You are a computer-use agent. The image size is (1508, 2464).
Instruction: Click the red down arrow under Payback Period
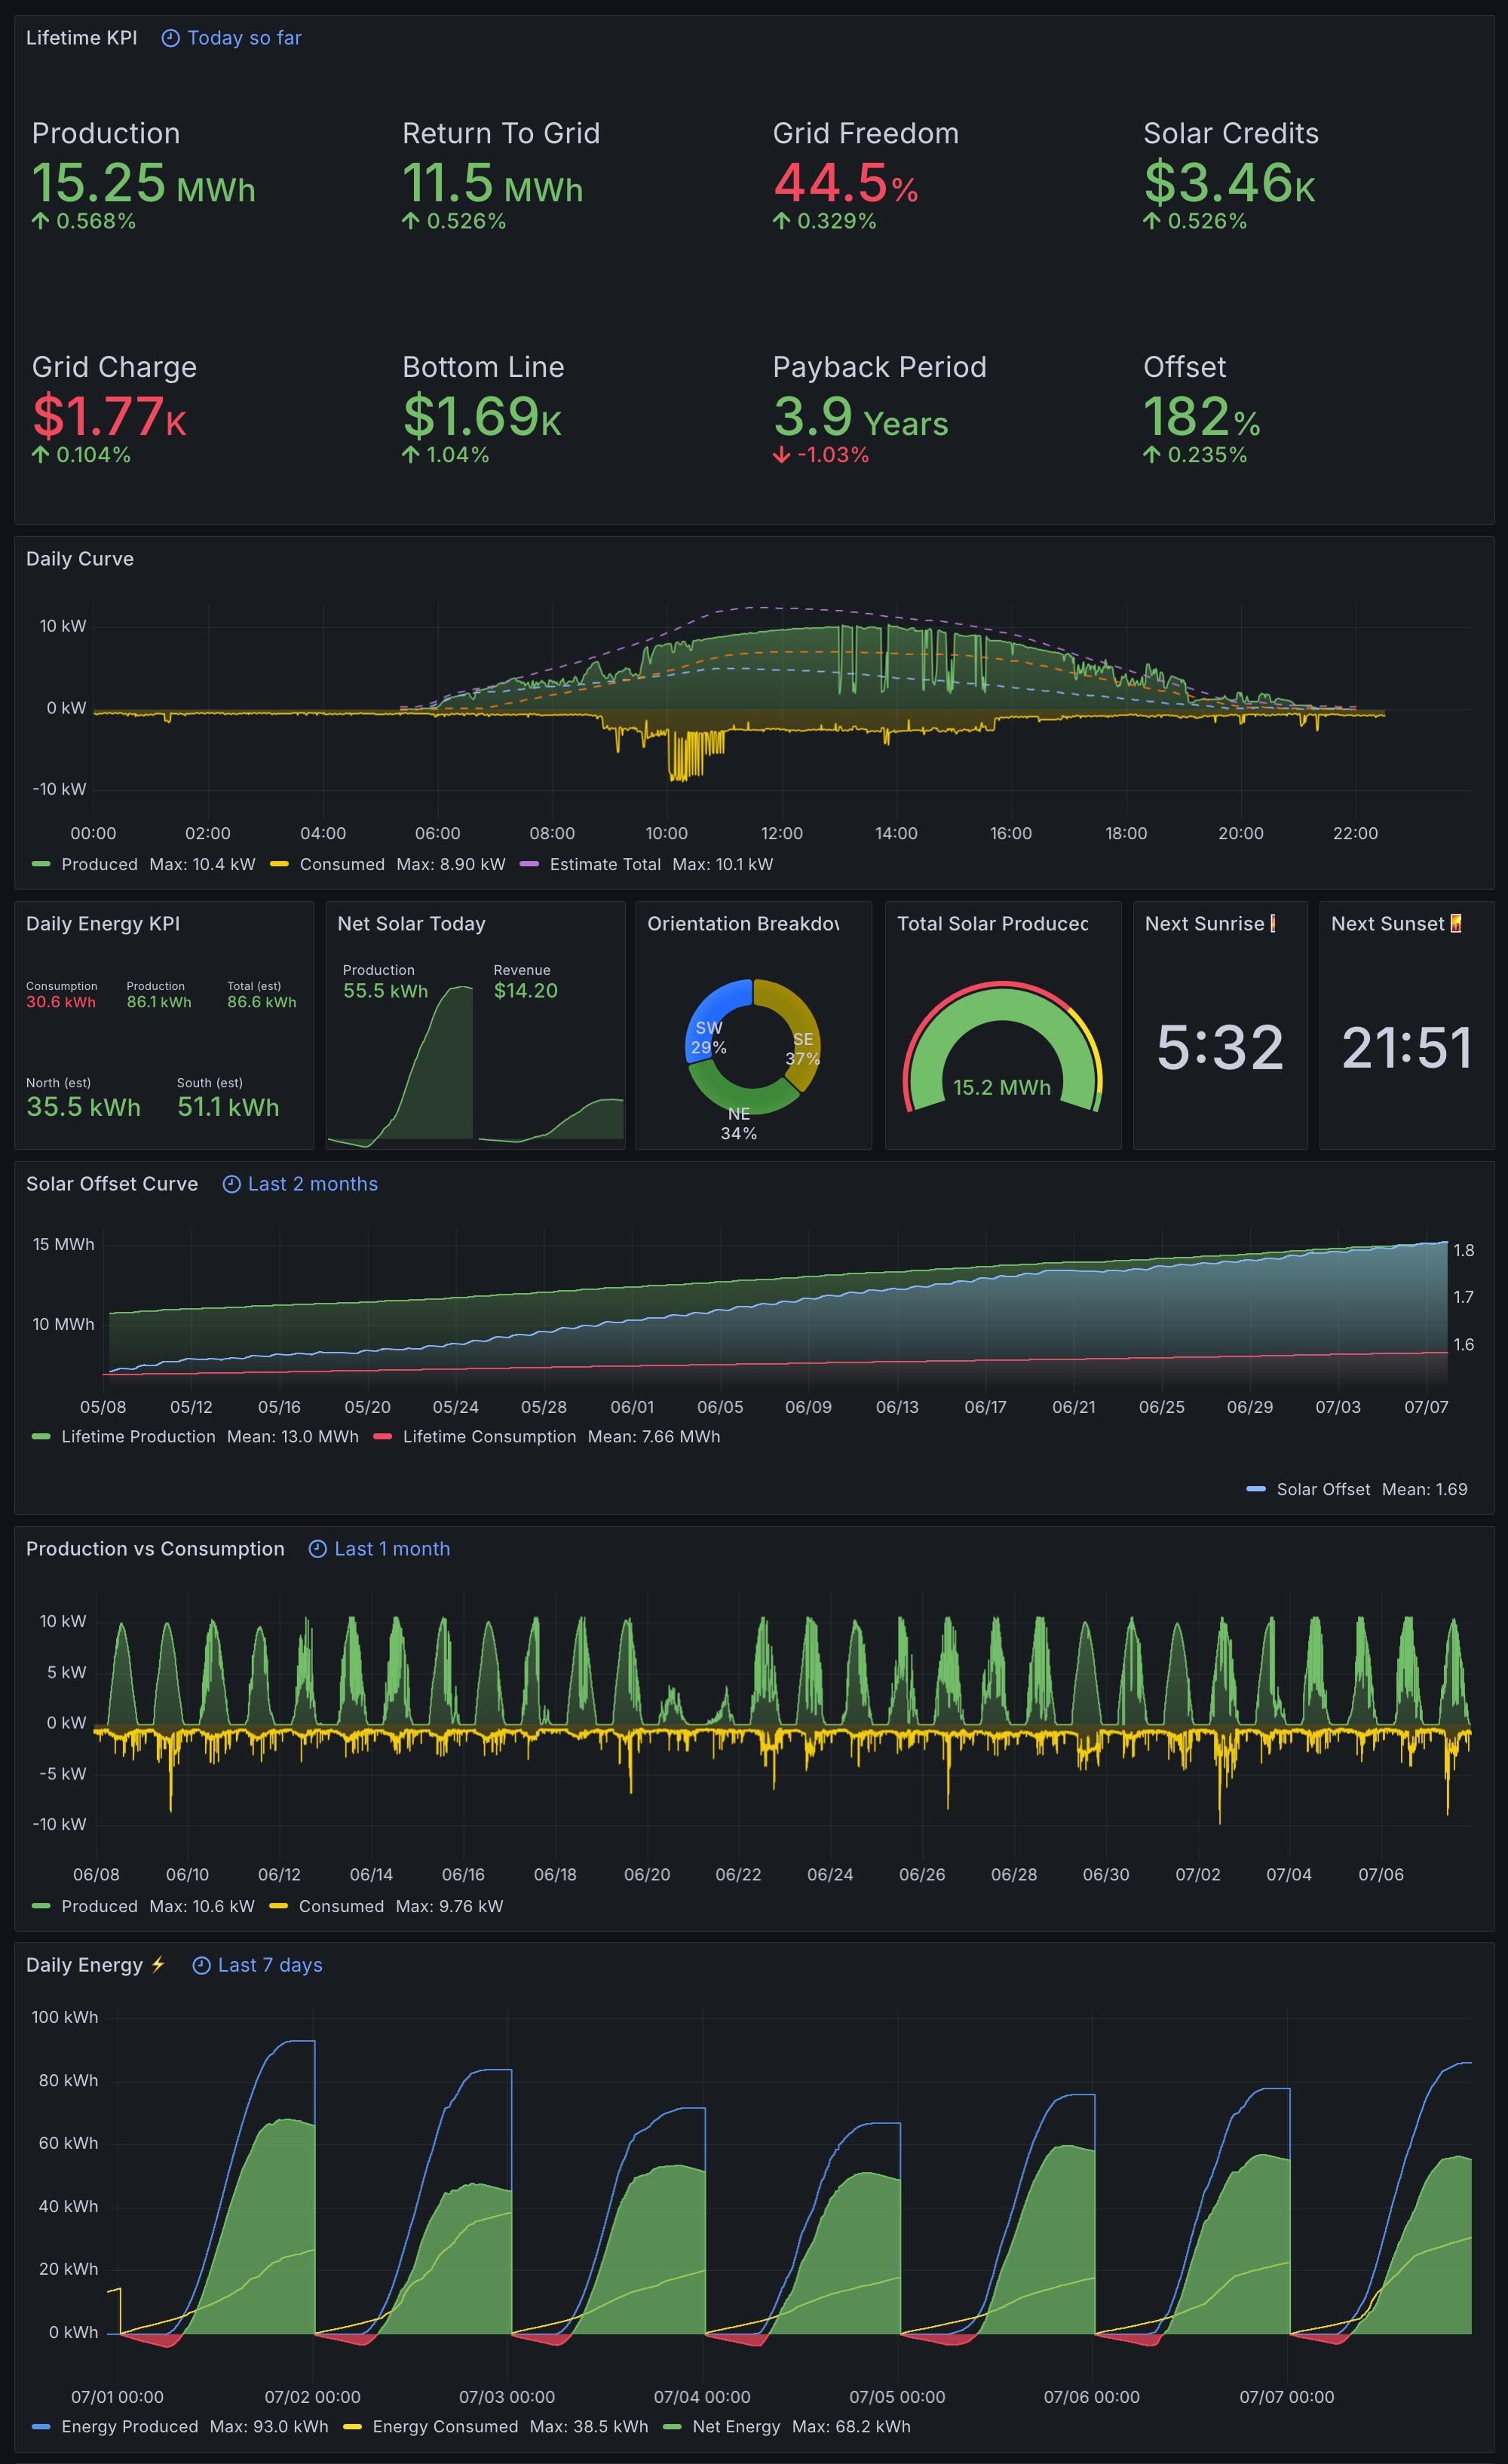pyautogui.click(x=781, y=456)
